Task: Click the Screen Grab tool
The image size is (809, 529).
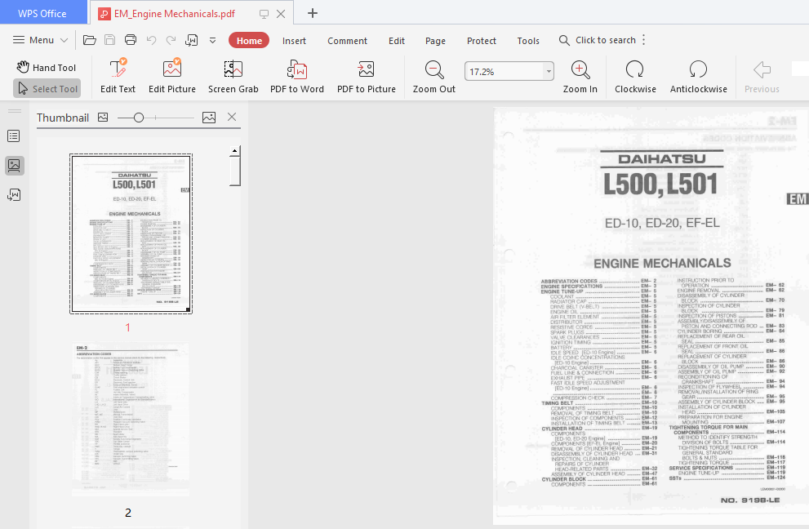Action: pyautogui.click(x=233, y=76)
